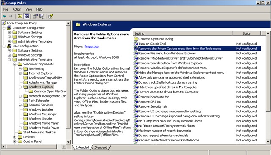Click the Group Policy title bar icon
Image resolution: width=271 pixels, height=155 pixels.
tap(3, 3)
